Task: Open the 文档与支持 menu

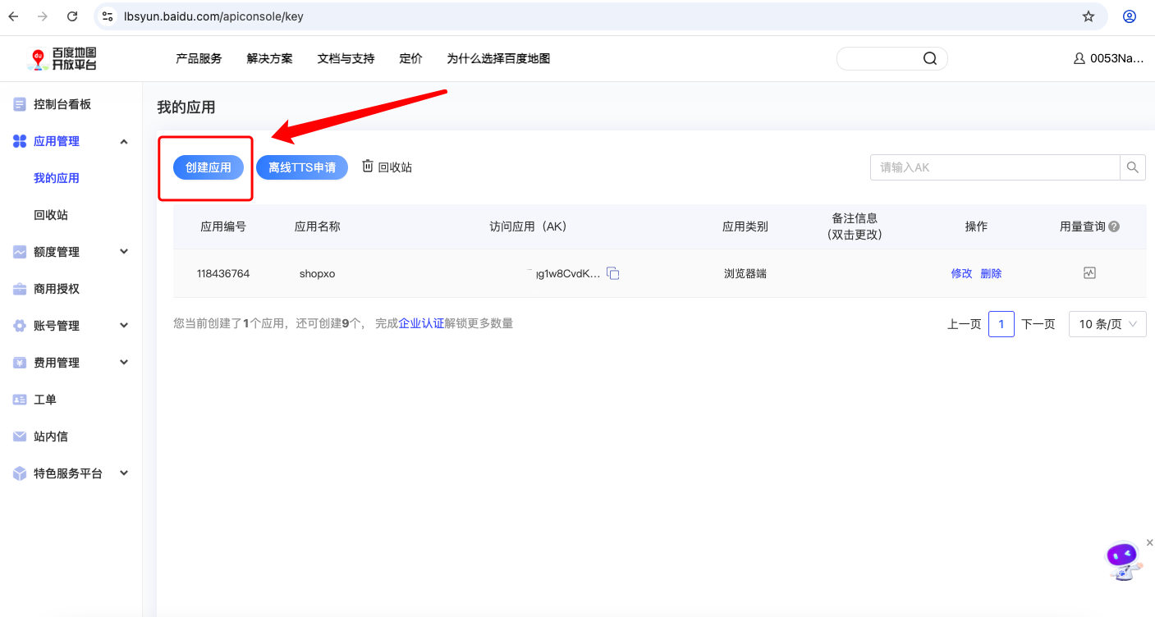Action: (346, 58)
